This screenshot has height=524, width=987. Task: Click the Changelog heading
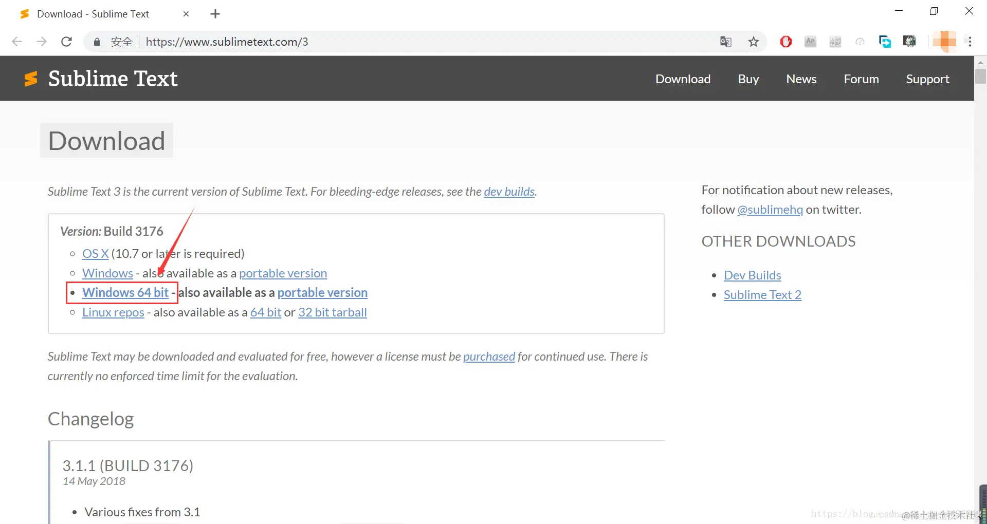click(91, 419)
